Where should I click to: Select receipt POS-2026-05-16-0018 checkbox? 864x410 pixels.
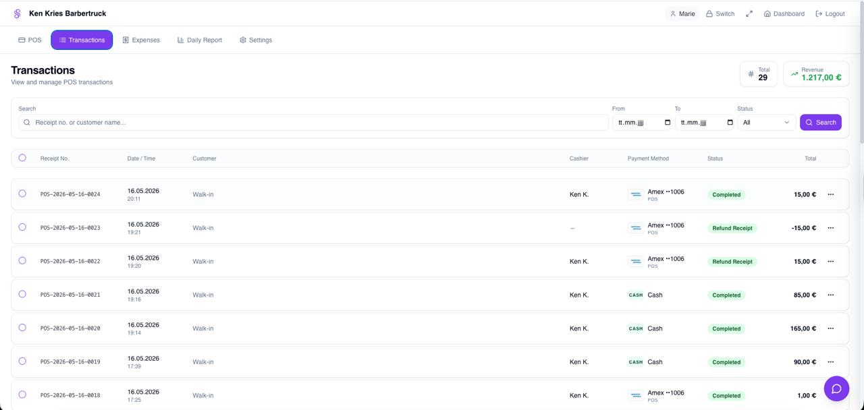22,394
